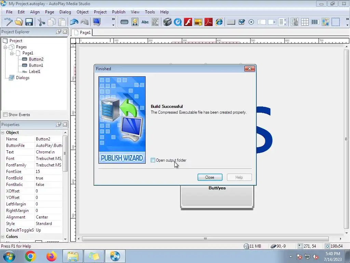Click the Text property value Chrome\n

49,152
